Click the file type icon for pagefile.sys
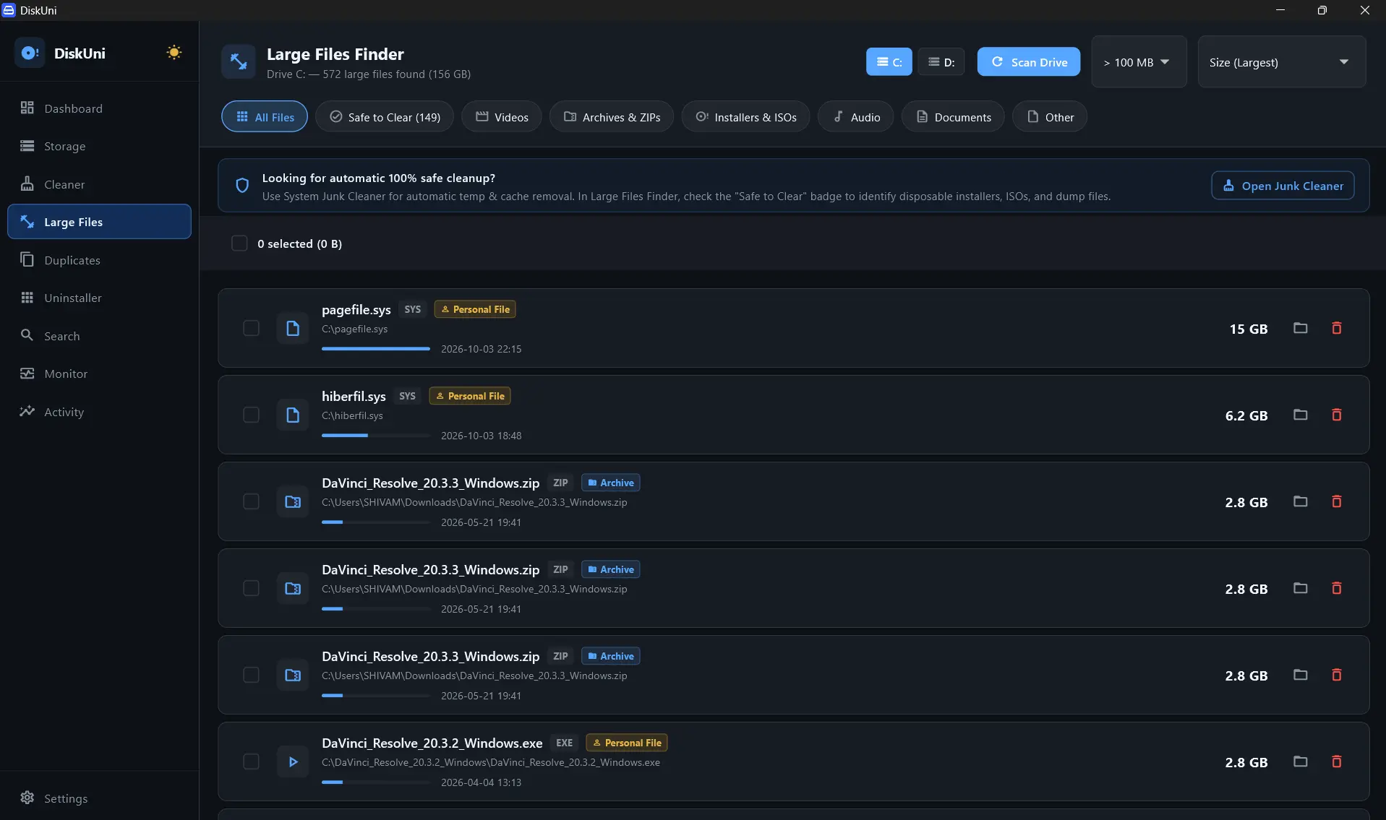The image size is (1386, 820). pyautogui.click(x=293, y=328)
